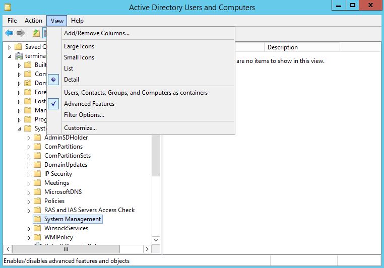Screen dimensions: 384x268
Task: Expand the WMIPolicy node
Action: coord(29,238)
